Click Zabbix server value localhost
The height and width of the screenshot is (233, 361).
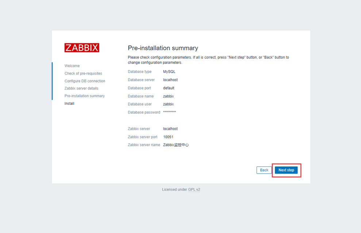point(170,129)
